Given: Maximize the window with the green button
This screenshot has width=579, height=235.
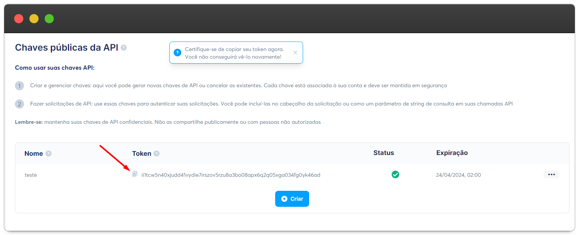Looking at the screenshot, I should (49, 19).
